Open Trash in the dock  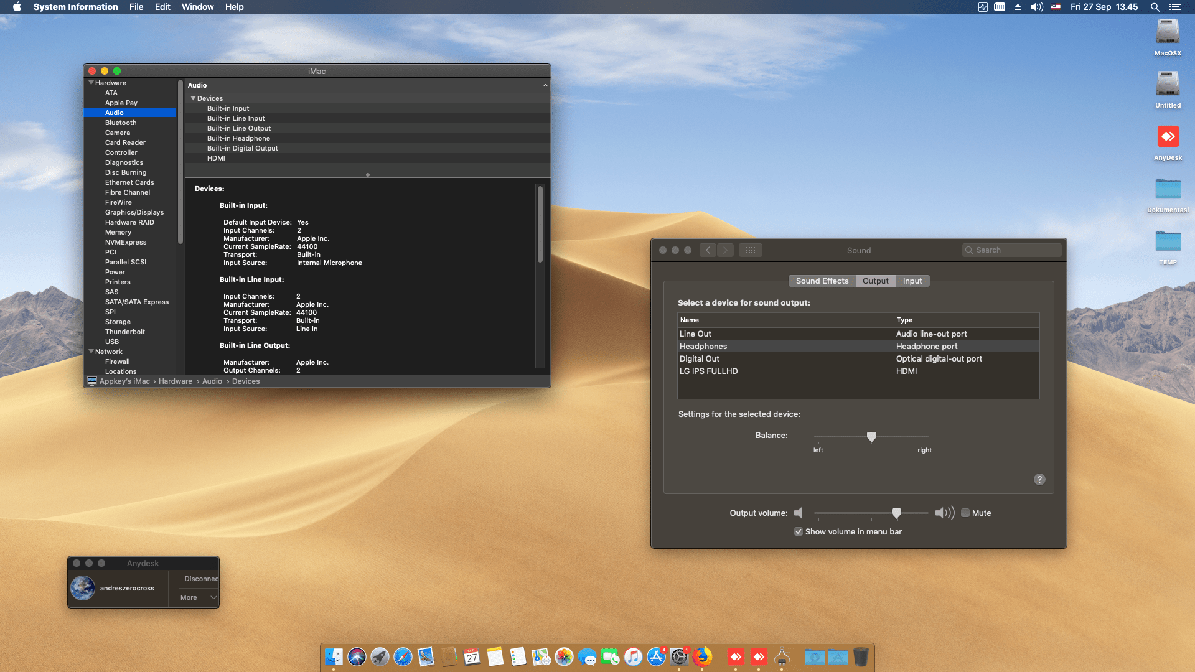tap(861, 656)
